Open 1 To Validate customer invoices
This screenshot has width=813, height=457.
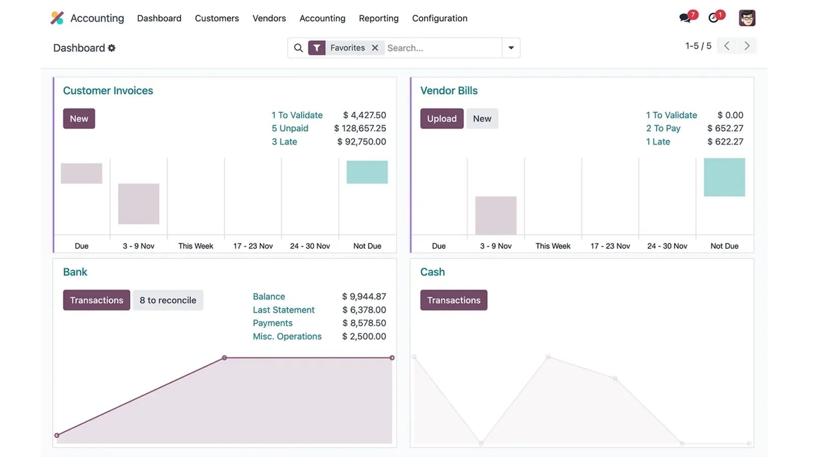297,115
